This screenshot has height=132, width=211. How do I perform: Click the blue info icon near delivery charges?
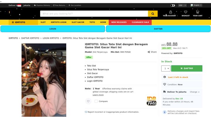tap(164, 112)
